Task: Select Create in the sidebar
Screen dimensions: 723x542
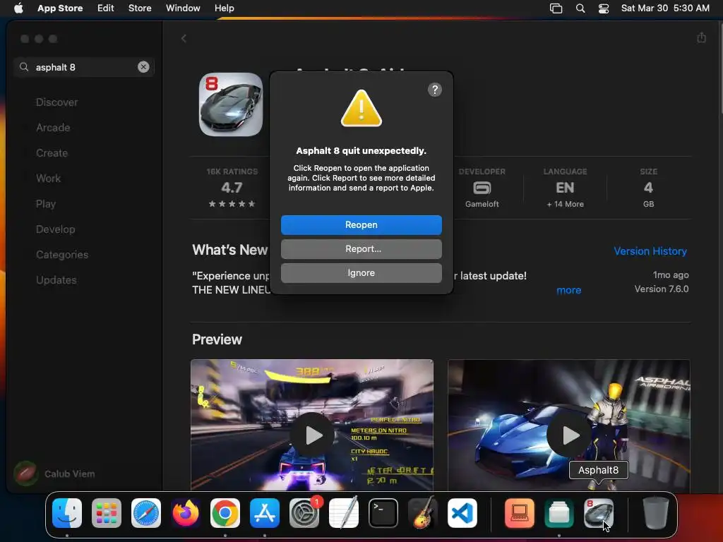Action: (52, 152)
